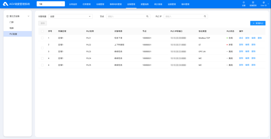Click the 第三方设备 sidebar icon
This screenshot has width=271, height=139.
tap(8, 16)
